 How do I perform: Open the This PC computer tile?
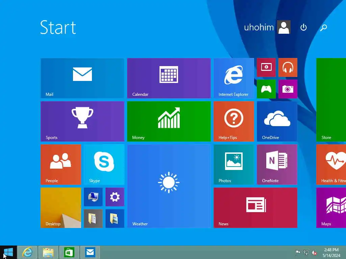pyautogui.click(x=93, y=197)
